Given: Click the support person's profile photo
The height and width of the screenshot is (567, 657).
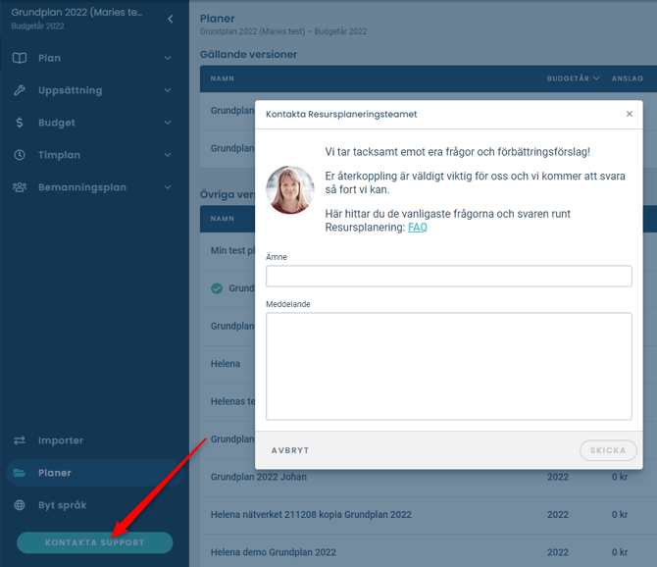Looking at the screenshot, I should click(x=290, y=190).
